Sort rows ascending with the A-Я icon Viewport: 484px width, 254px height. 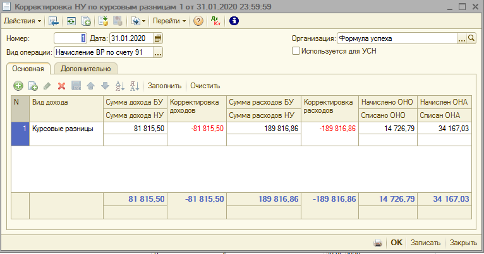click(x=120, y=86)
